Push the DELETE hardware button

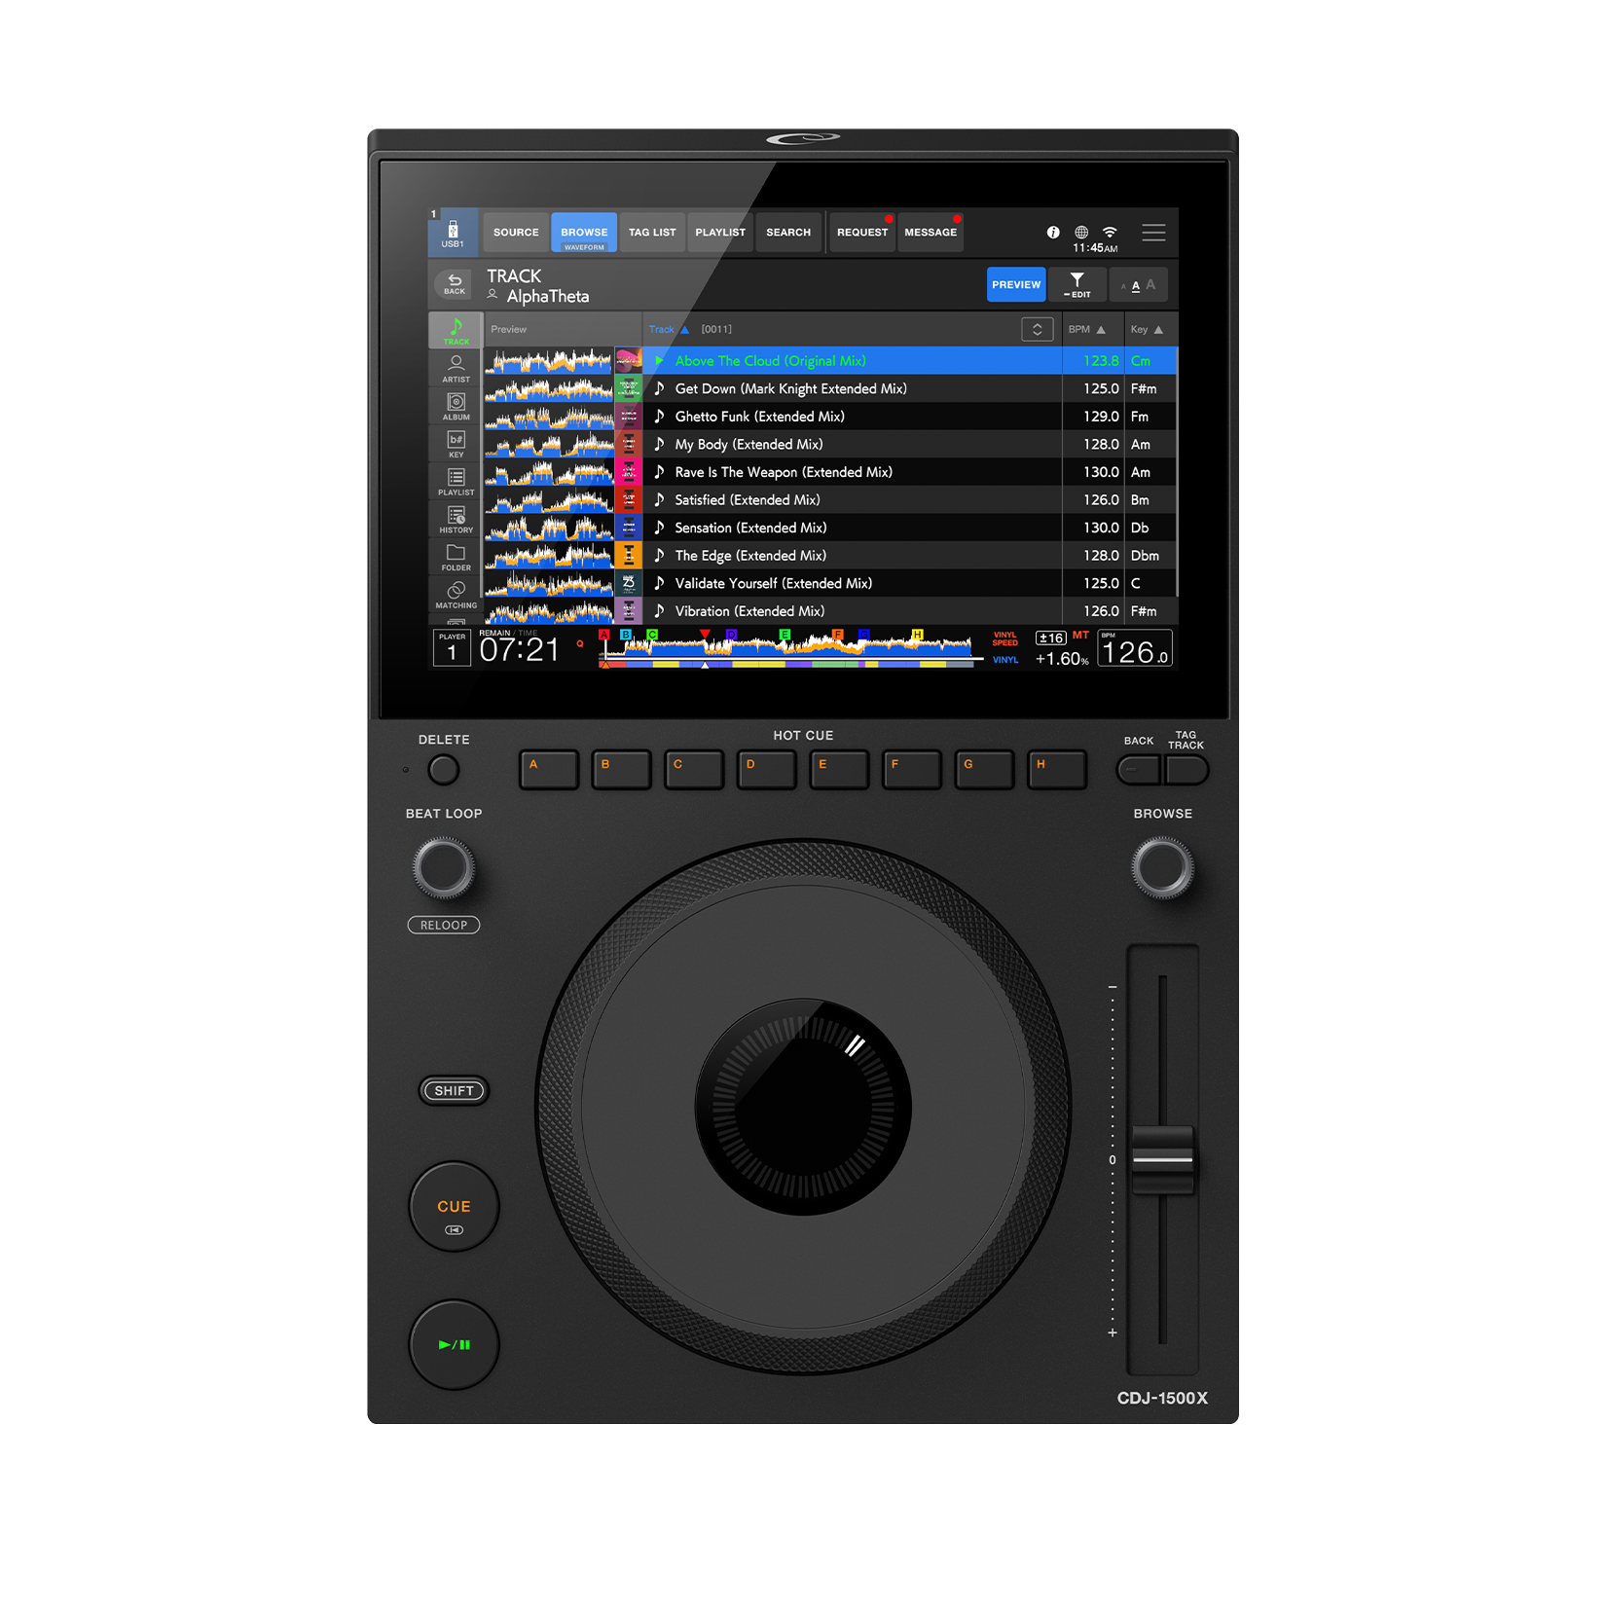point(444,770)
